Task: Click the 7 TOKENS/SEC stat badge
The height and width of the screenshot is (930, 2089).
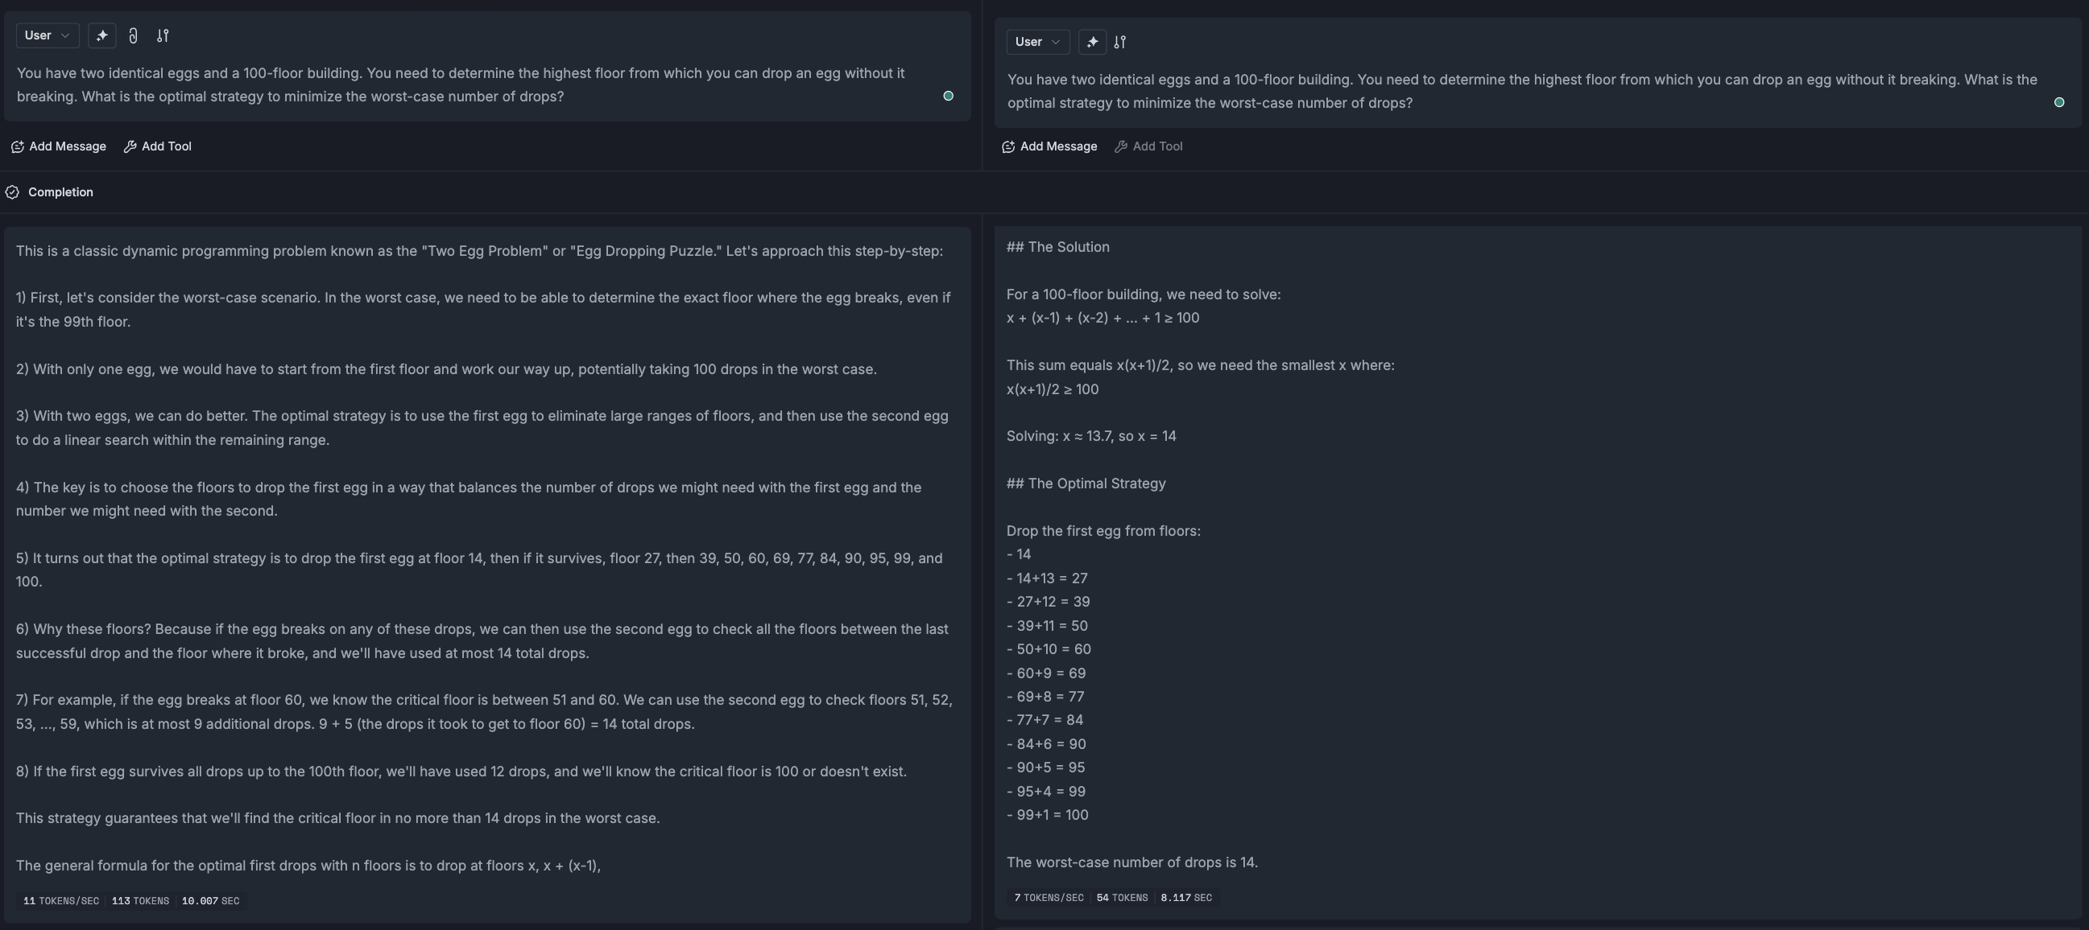Action: (1048, 898)
